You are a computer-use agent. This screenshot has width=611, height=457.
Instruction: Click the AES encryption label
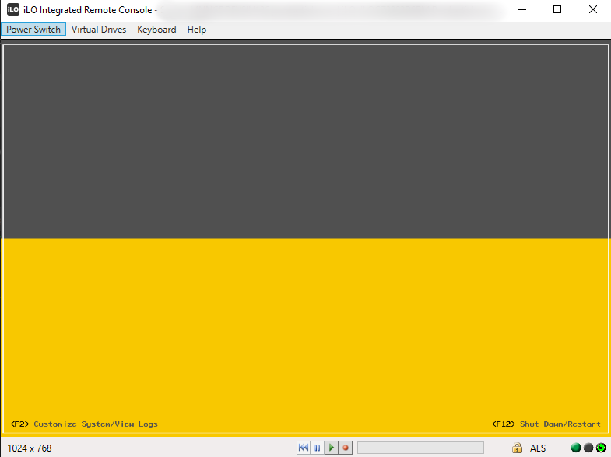538,448
